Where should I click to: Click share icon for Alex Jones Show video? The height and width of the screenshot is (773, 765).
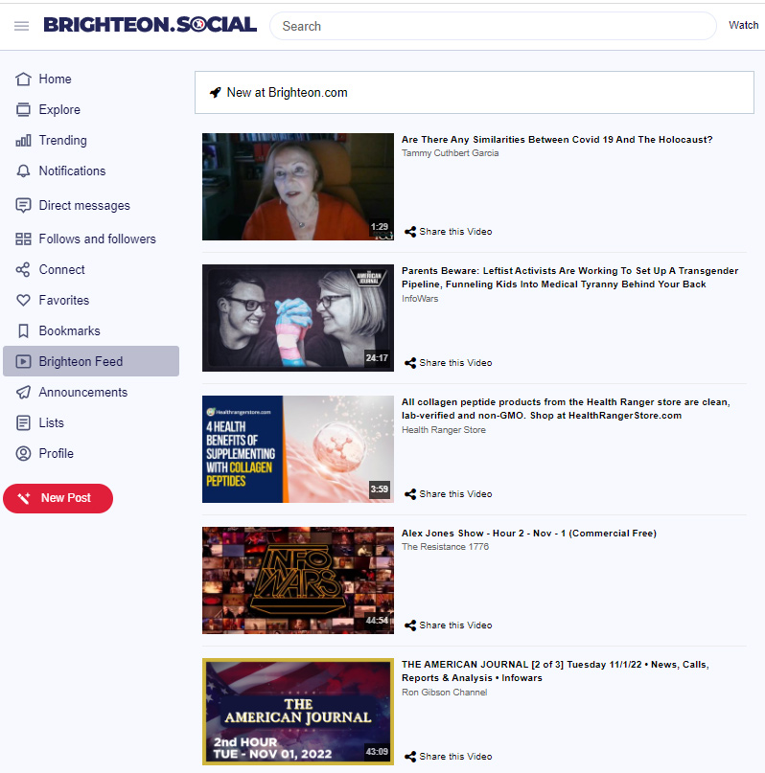[x=410, y=625]
